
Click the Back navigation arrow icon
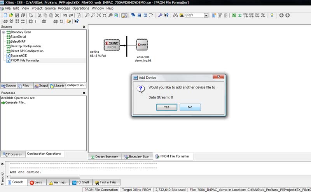click(x=281, y=15)
